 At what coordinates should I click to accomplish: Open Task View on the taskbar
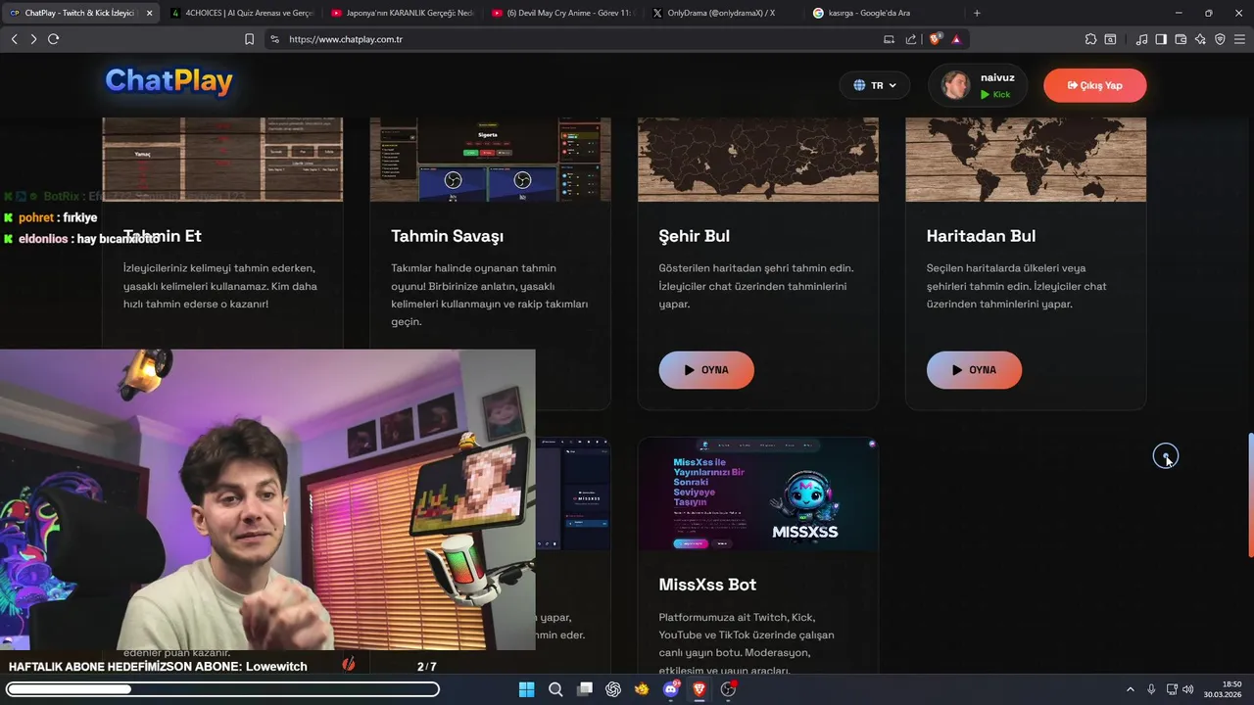point(585,689)
